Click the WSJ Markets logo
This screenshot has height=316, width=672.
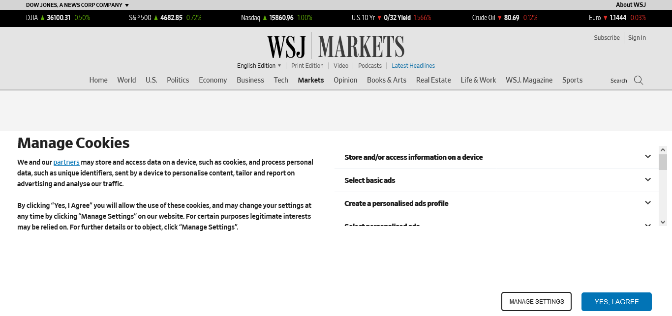[336, 47]
